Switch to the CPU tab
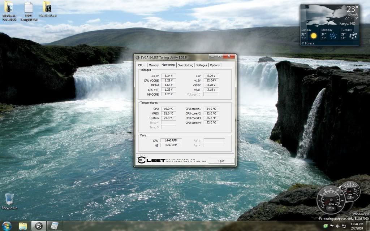 [141, 65]
